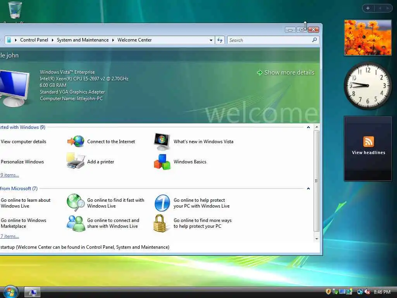Click Welcome Center breadcrumb
This screenshot has height=298, width=397.
tap(135, 40)
